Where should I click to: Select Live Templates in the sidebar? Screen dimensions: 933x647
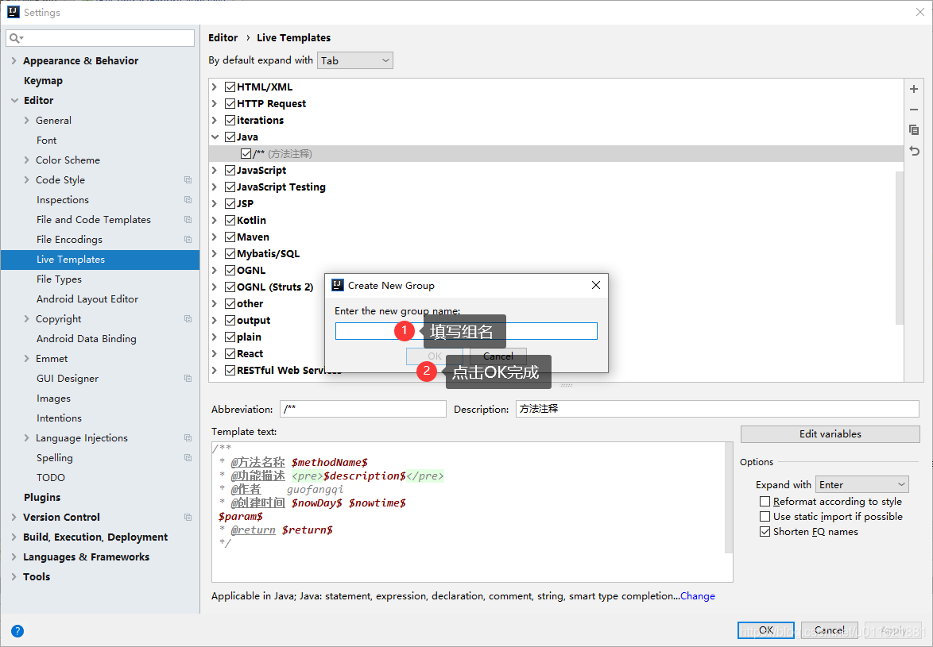100,260
